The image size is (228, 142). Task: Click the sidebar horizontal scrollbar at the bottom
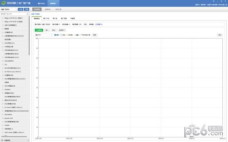tap(14, 137)
